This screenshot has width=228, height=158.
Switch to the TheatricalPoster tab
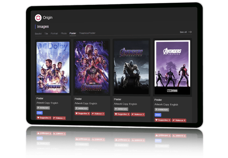[x=87, y=33]
